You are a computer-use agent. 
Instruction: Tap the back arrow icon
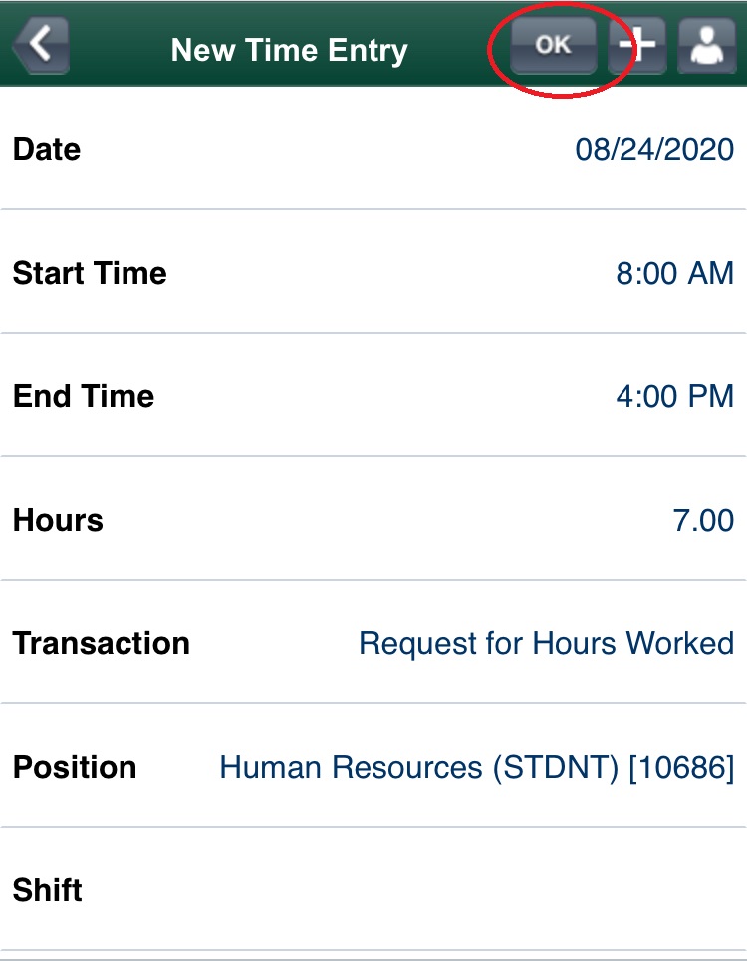tap(40, 46)
